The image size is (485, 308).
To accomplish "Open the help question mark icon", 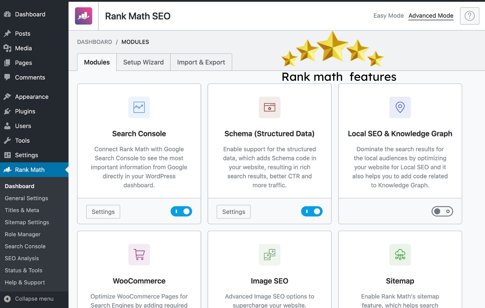I will (x=469, y=16).
